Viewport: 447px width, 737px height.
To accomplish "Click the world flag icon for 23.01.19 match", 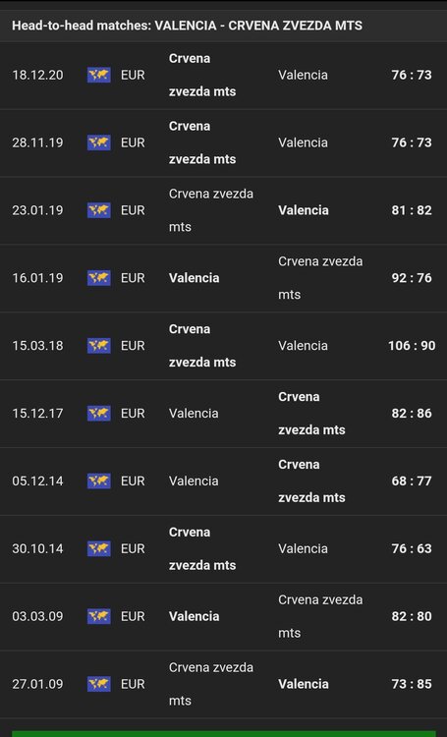I will pyautogui.click(x=98, y=210).
